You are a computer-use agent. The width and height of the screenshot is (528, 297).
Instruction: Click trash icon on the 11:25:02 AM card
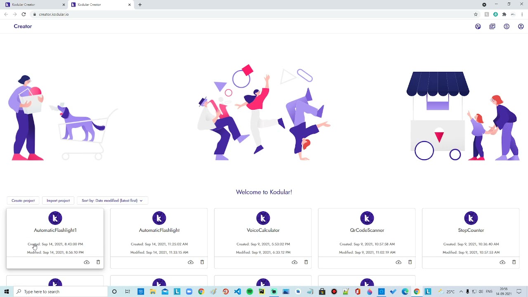pos(202,262)
